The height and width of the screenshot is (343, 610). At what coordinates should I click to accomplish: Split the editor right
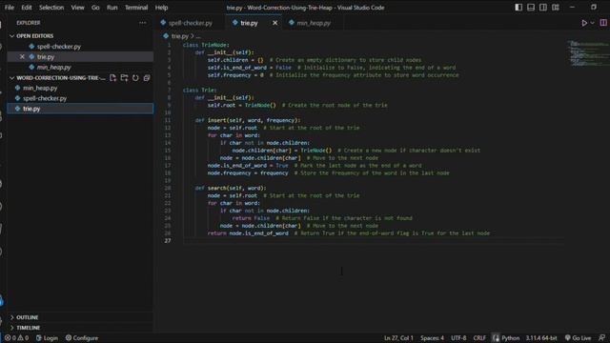(x=603, y=23)
